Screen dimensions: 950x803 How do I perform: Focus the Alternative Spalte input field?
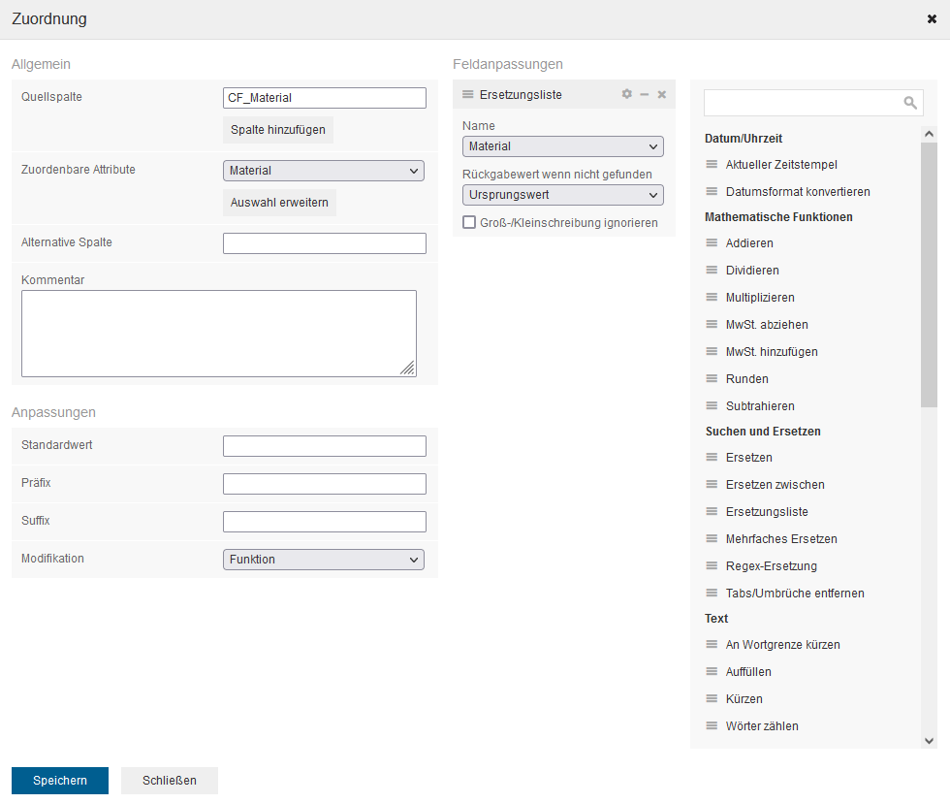[x=325, y=243]
